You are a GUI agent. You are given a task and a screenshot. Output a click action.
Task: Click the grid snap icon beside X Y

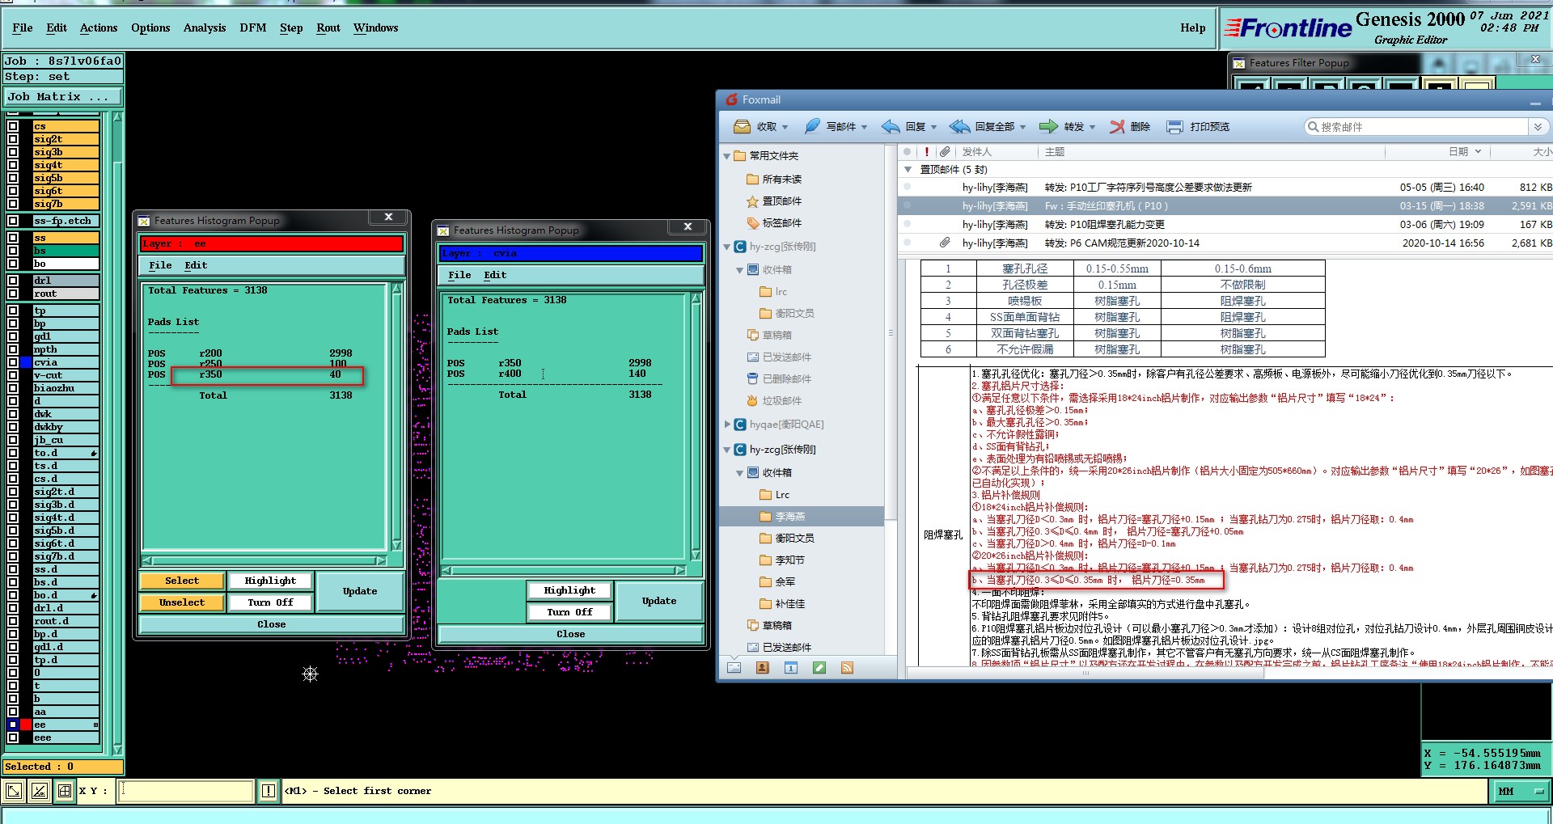pyautogui.click(x=64, y=791)
